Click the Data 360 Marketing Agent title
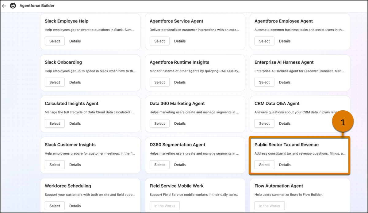Screen dimensions: 368x213 tap(177, 104)
